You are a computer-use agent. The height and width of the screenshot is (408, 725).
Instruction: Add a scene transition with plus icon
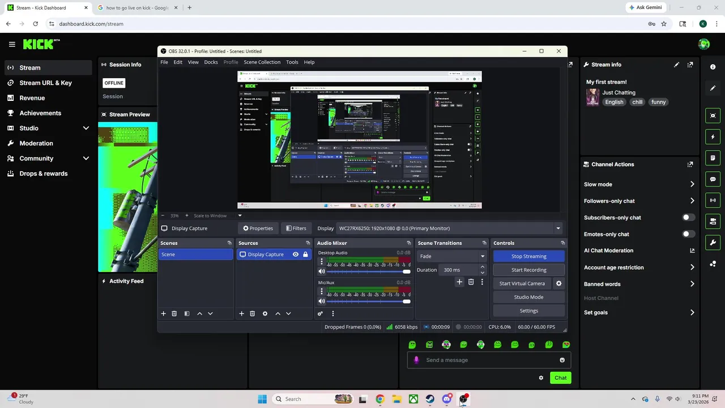[x=459, y=282]
